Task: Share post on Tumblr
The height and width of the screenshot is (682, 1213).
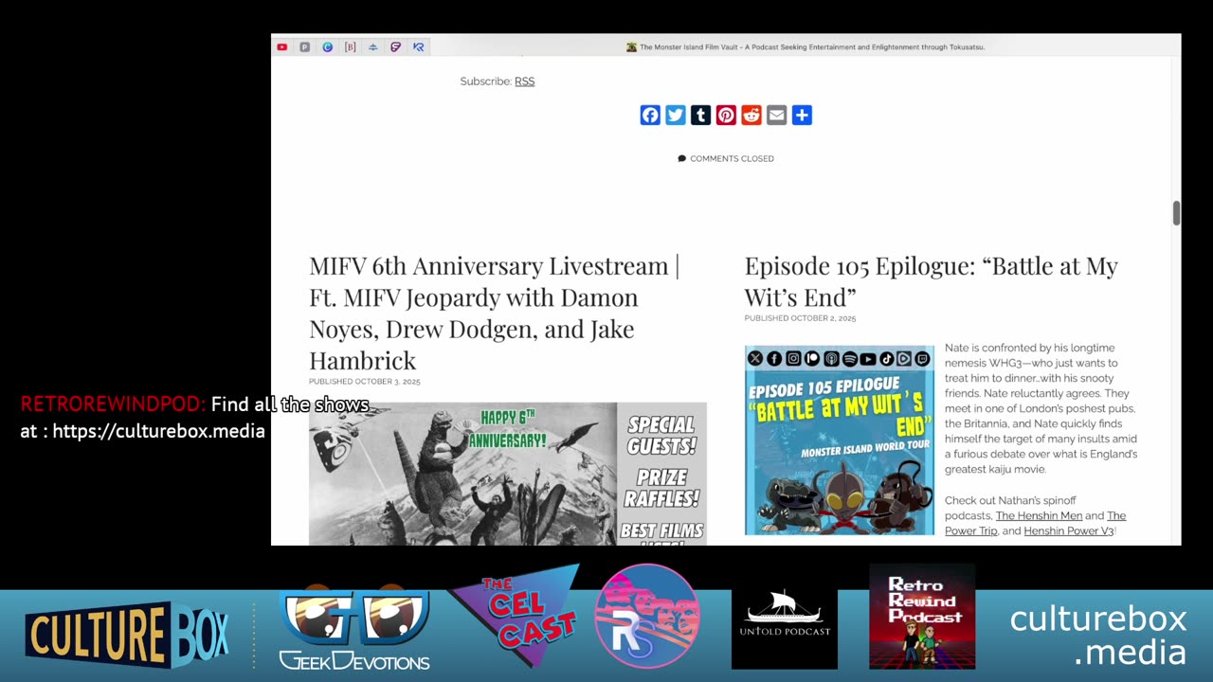Action: pyautogui.click(x=700, y=116)
